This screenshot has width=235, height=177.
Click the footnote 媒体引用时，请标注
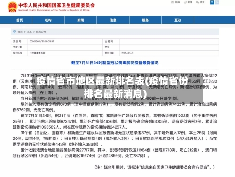155,167
